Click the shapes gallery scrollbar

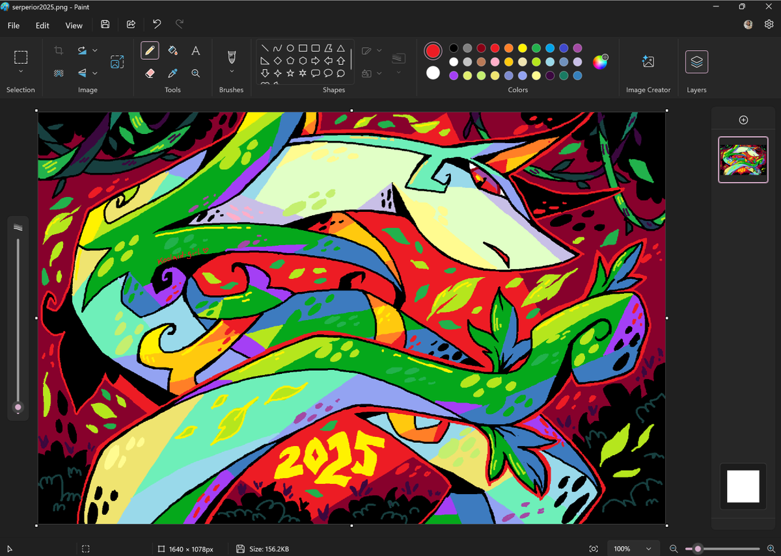351,59
